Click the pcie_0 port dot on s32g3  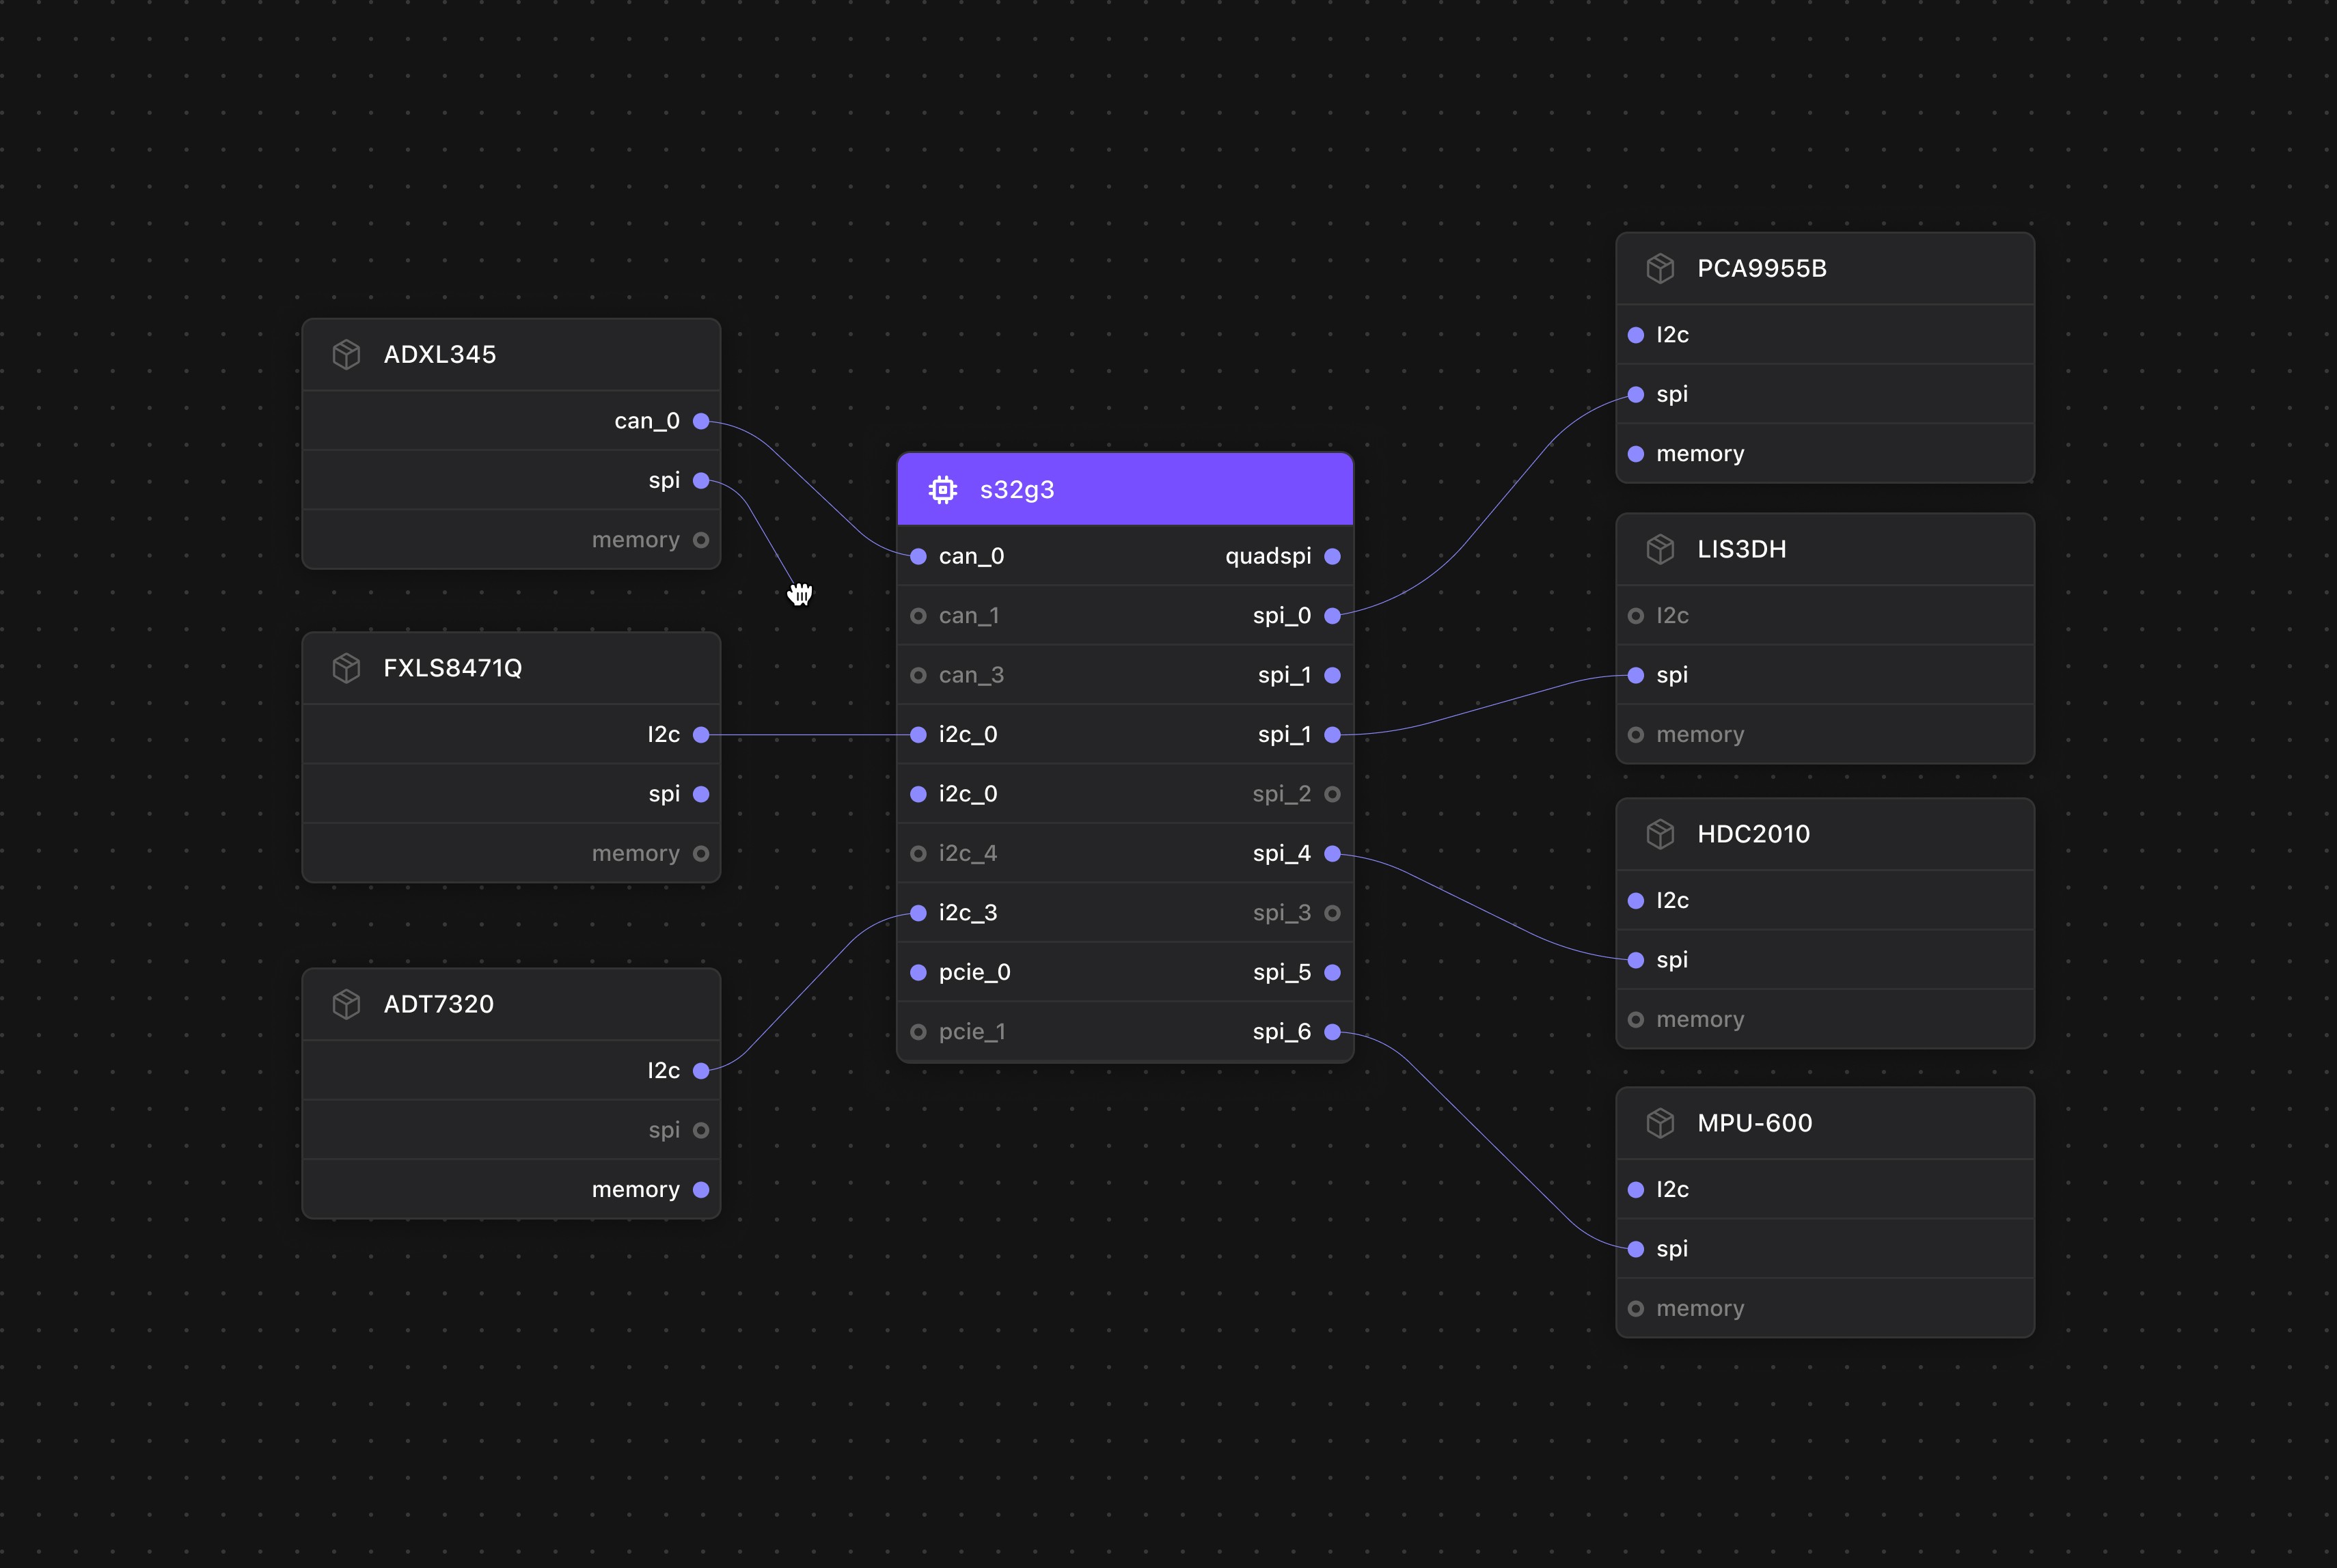tap(918, 972)
